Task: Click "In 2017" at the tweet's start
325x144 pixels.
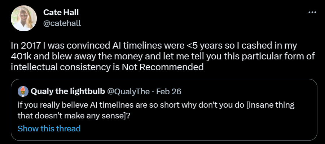Action: click(x=25, y=48)
